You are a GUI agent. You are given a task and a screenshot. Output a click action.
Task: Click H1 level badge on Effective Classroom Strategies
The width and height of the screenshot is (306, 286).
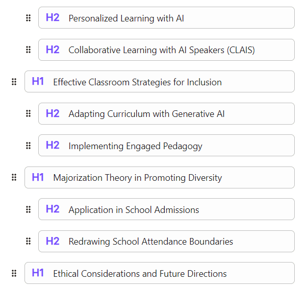[38, 82]
